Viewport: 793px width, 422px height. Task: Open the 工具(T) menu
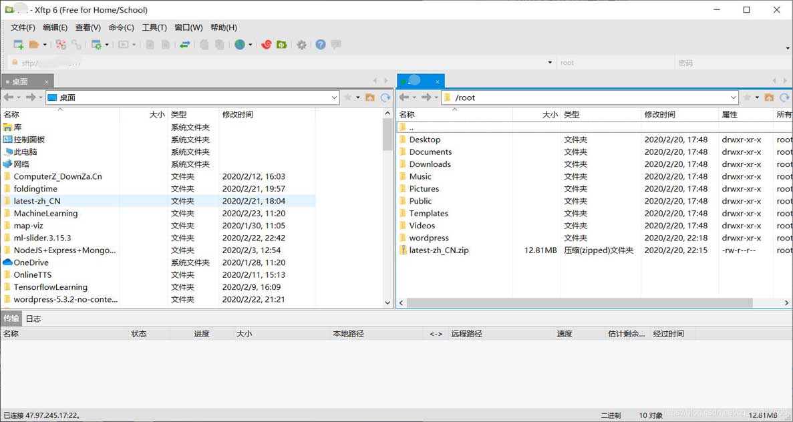154,27
